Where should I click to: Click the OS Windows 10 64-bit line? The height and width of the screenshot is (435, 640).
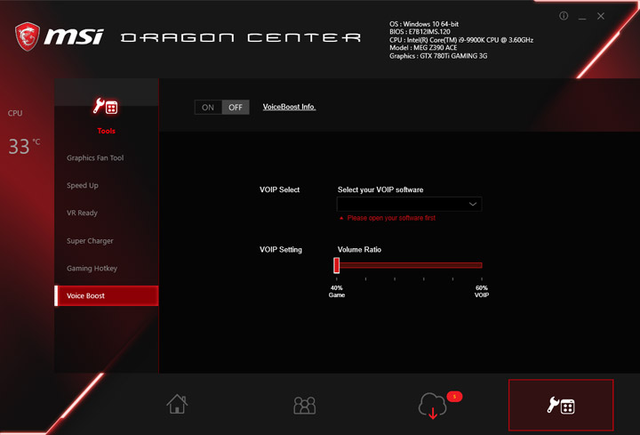(424, 24)
